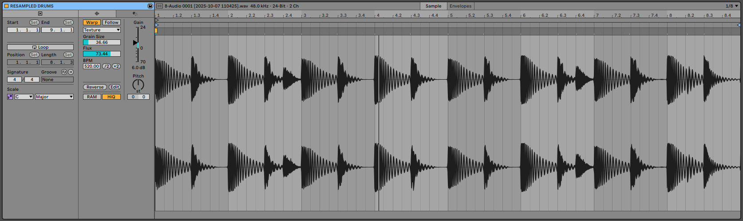Click the loop Position field
This screenshot has width=743, height=221.
coord(23,62)
